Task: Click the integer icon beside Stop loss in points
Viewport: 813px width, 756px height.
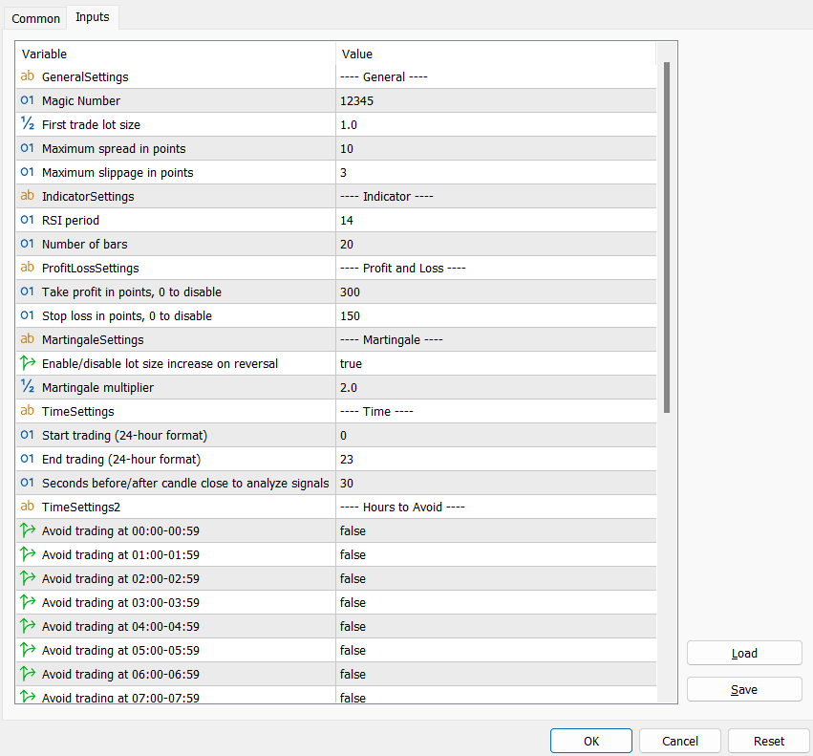Action: tap(28, 315)
